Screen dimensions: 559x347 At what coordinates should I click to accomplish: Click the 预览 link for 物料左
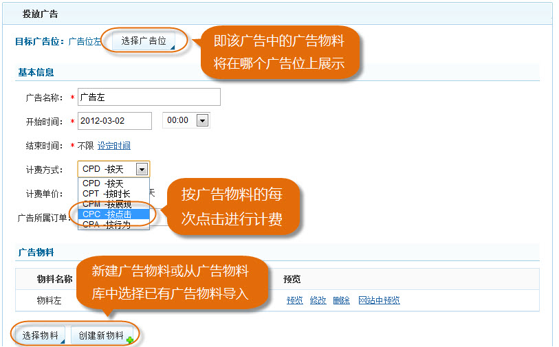click(x=294, y=300)
